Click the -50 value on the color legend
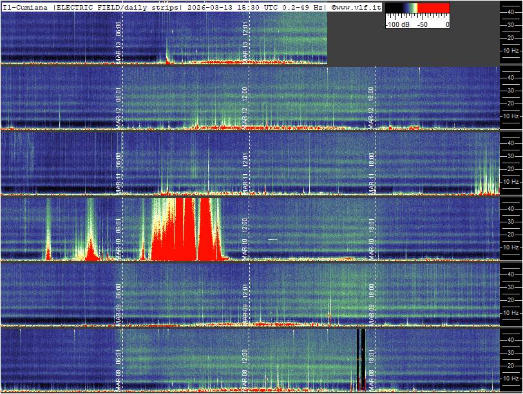This screenshot has width=523, height=394. click(423, 24)
